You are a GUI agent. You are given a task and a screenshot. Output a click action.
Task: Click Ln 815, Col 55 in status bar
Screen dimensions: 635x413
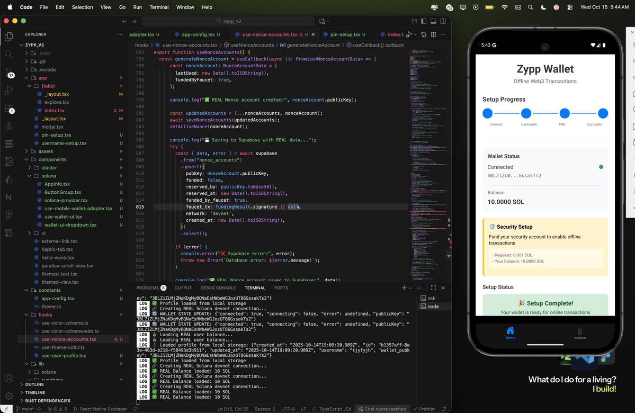coord(233,409)
